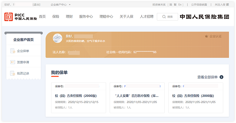This screenshot has height=123, width=236.
Task: Click the crown icon beside 企业认证
Action: coord(206,36)
